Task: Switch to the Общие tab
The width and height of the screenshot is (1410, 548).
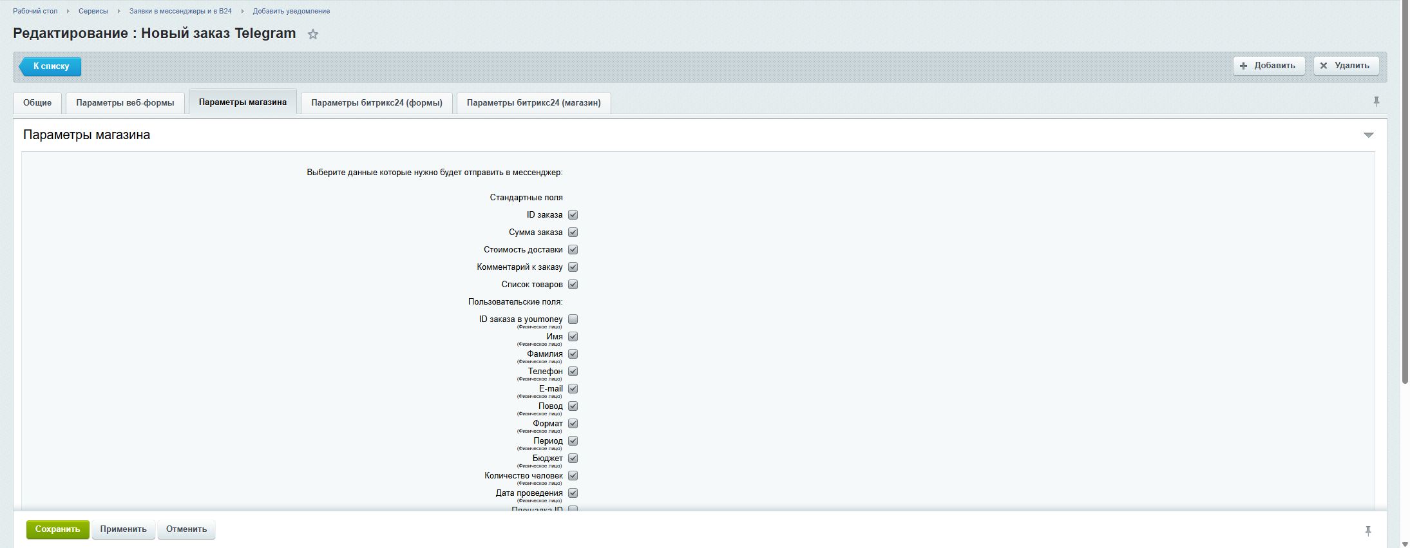Action: point(37,103)
